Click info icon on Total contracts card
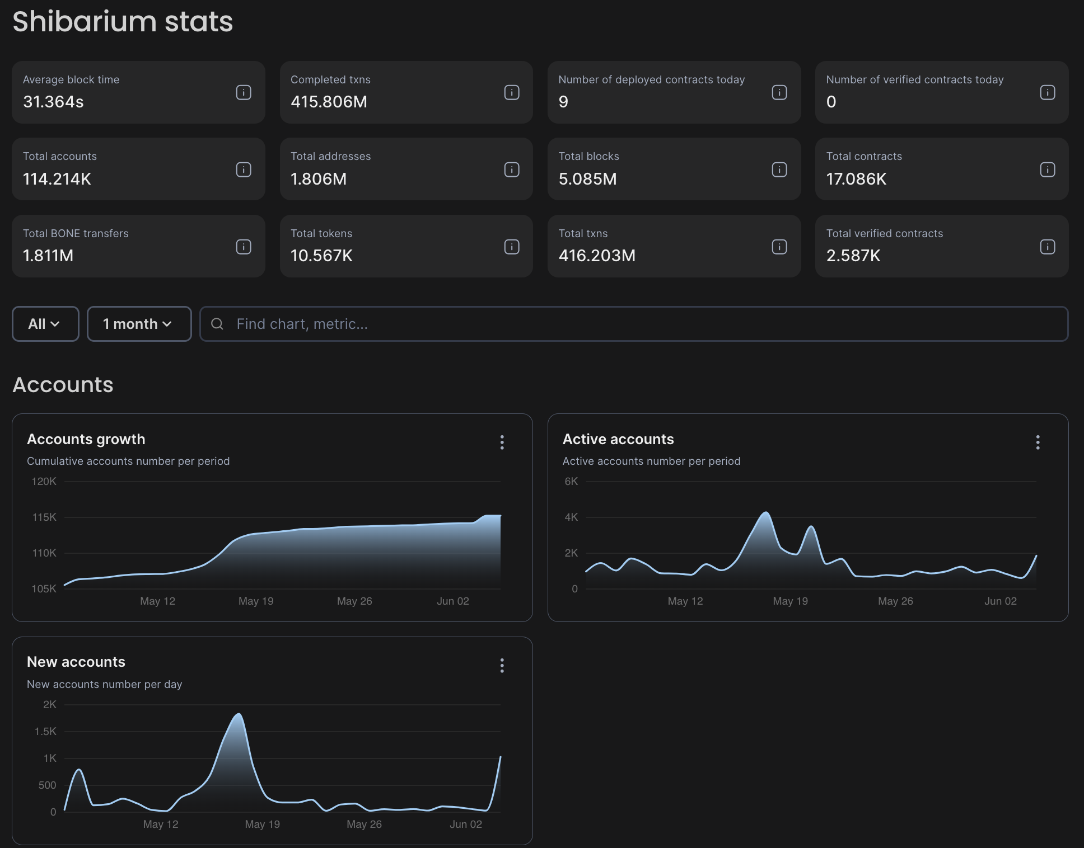This screenshot has width=1084, height=848. (x=1048, y=169)
